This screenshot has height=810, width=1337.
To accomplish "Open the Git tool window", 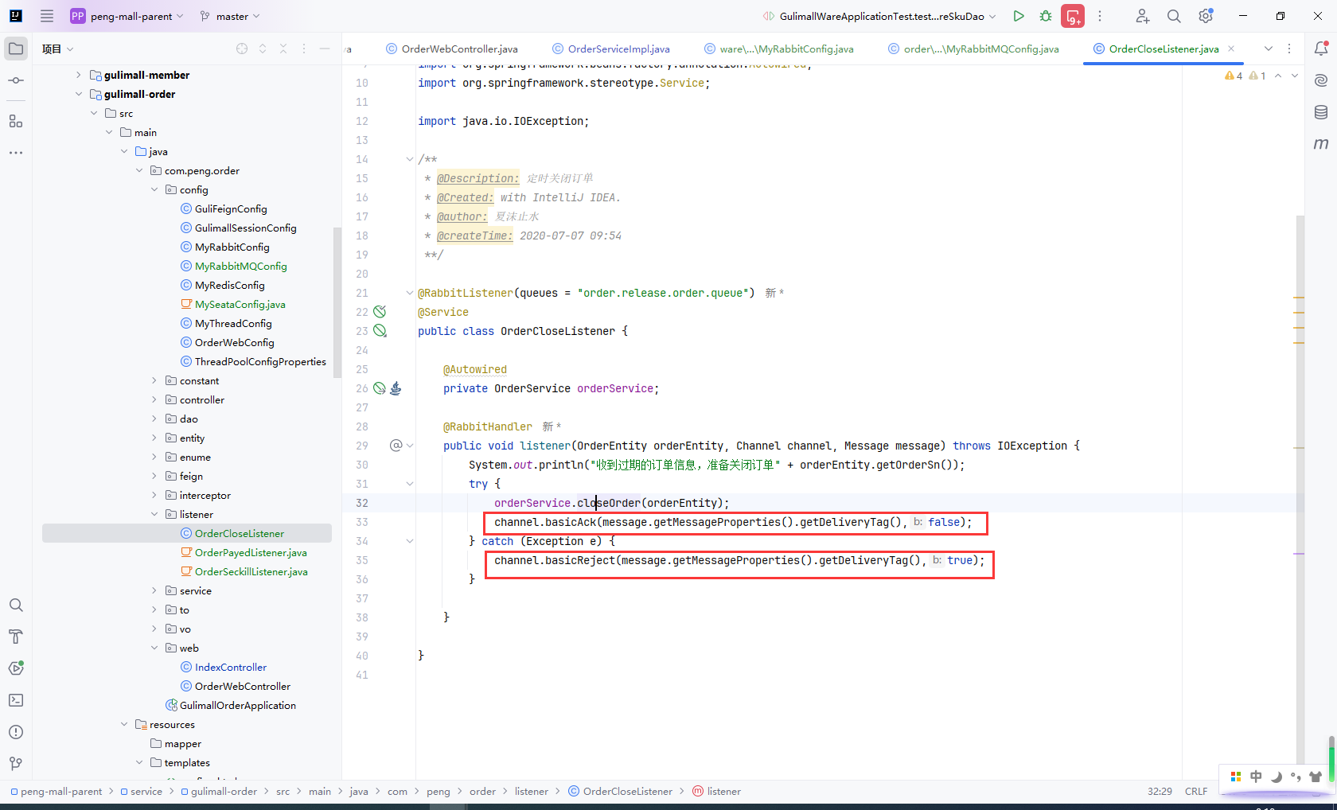I will click(16, 764).
